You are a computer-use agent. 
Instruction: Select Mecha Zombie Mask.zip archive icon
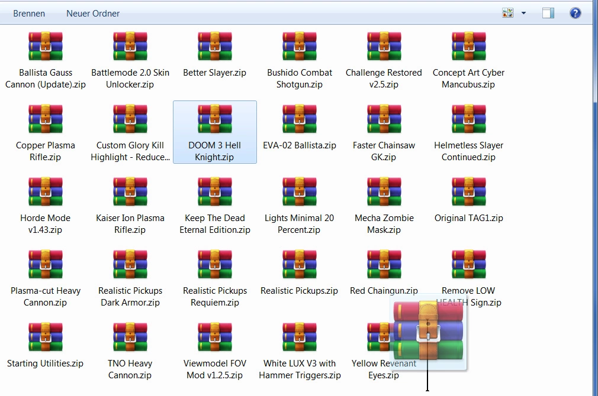(384, 192)
